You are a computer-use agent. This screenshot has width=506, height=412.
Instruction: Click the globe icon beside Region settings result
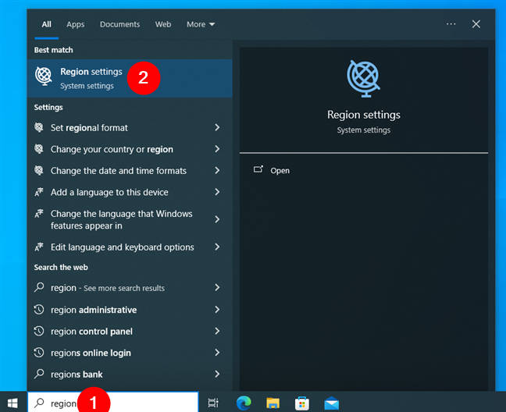click(44, 76)
